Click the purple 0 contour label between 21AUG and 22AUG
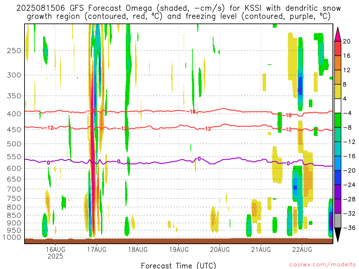Viewport: 359px width, 269px height. click(288, 163)
